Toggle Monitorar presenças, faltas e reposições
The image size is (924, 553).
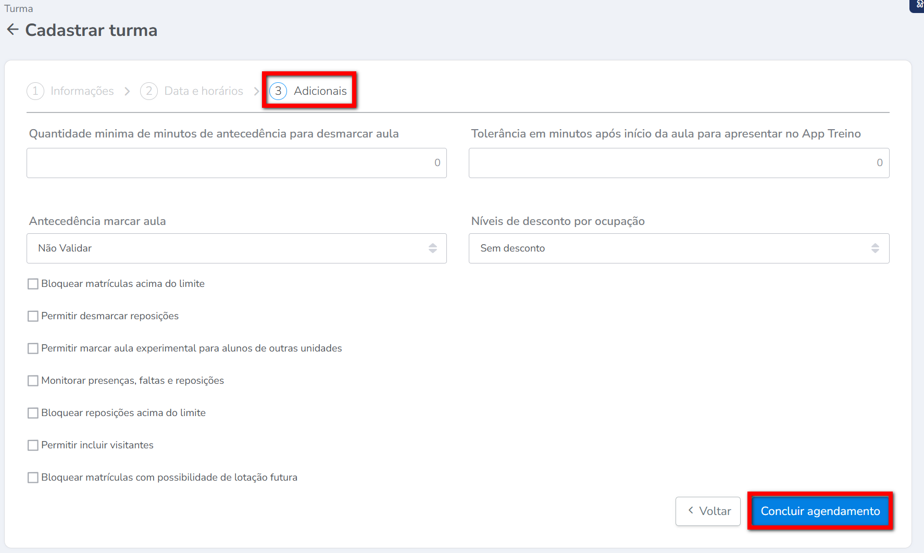33,381
